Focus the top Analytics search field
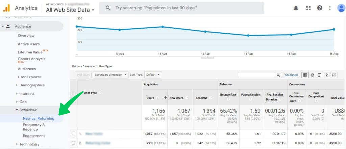This screenshot has width=346, height=149. (x=181, y=8)
